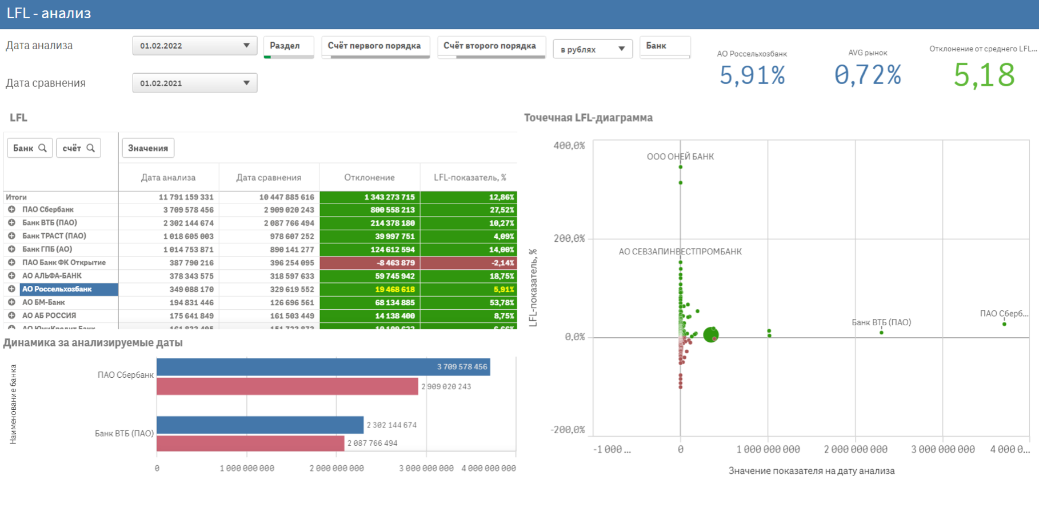Viewport: 1039px width, 511px height.
Task: Sort by Дата сравнения column header
Action: pyautogui.click(x=269, y=178)
